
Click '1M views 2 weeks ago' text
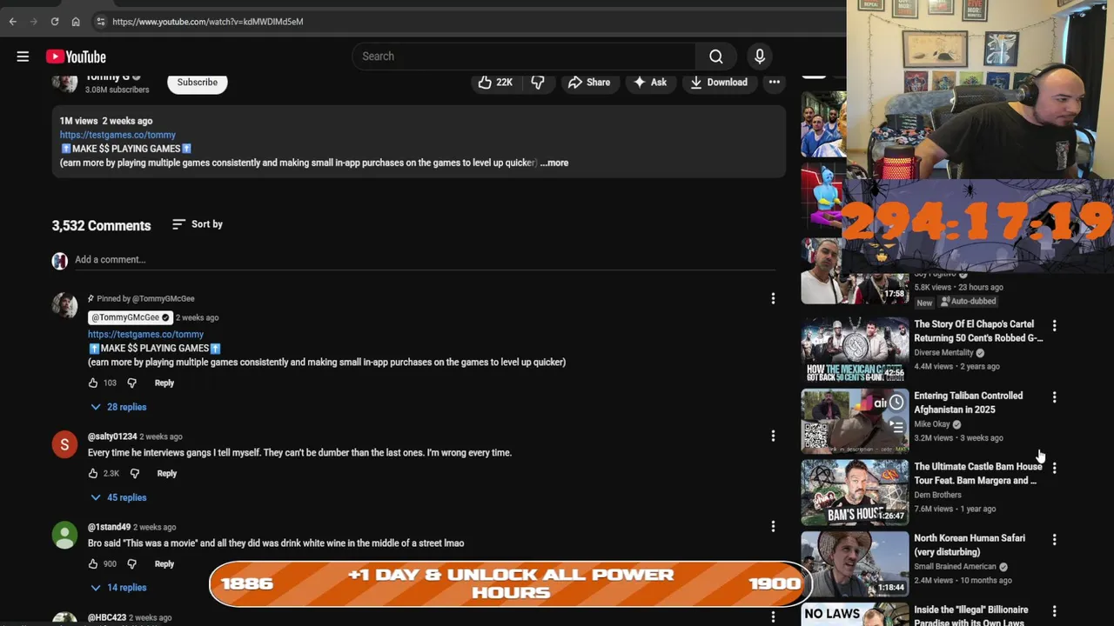pyautogui.click(x=106, y=121)
